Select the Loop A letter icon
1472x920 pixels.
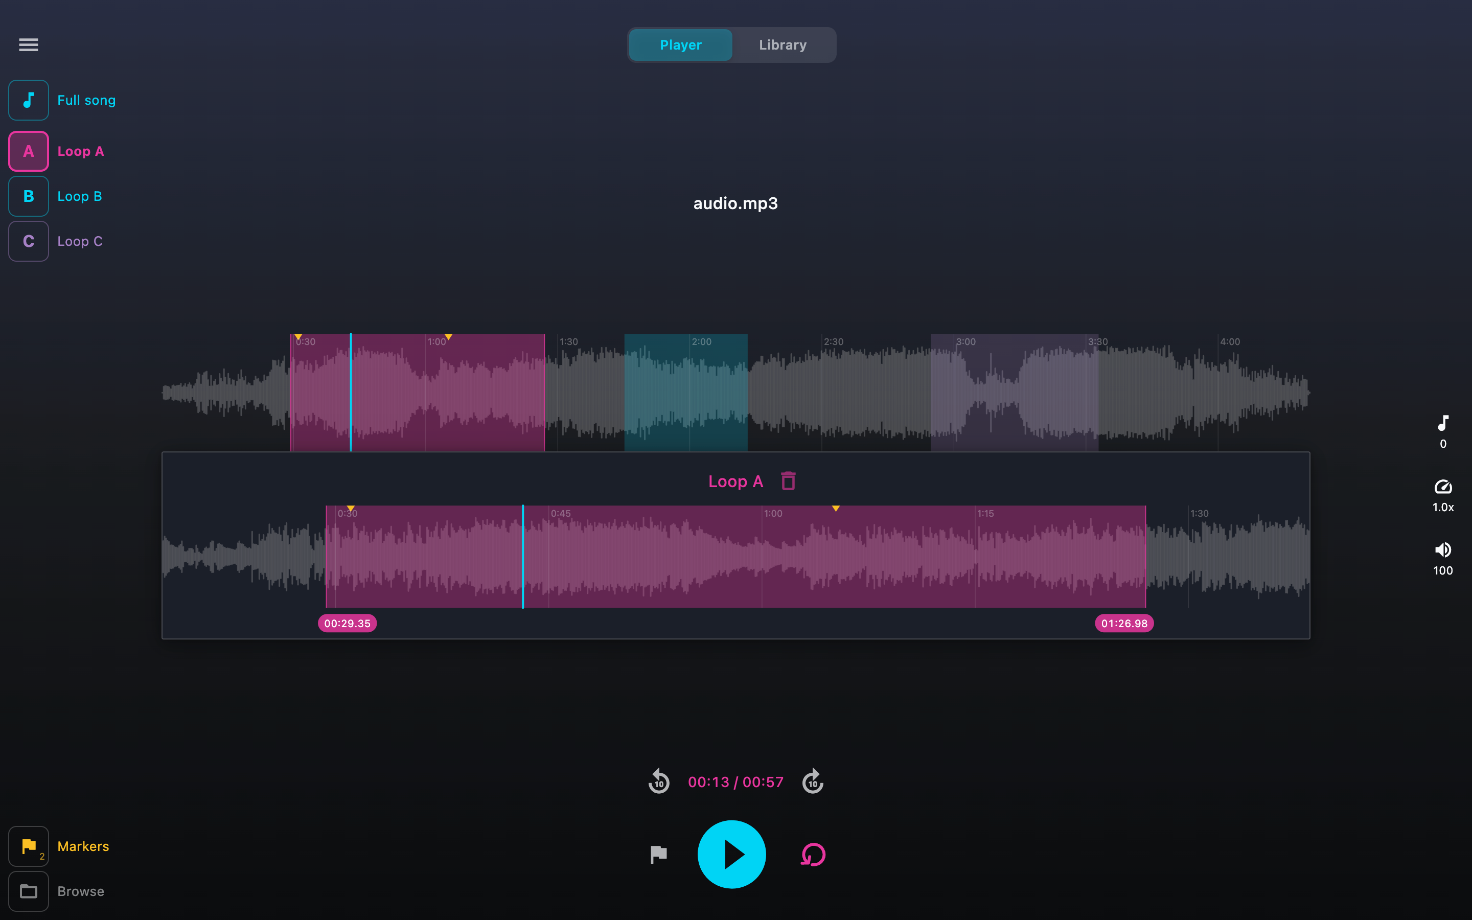pos(29,151)
